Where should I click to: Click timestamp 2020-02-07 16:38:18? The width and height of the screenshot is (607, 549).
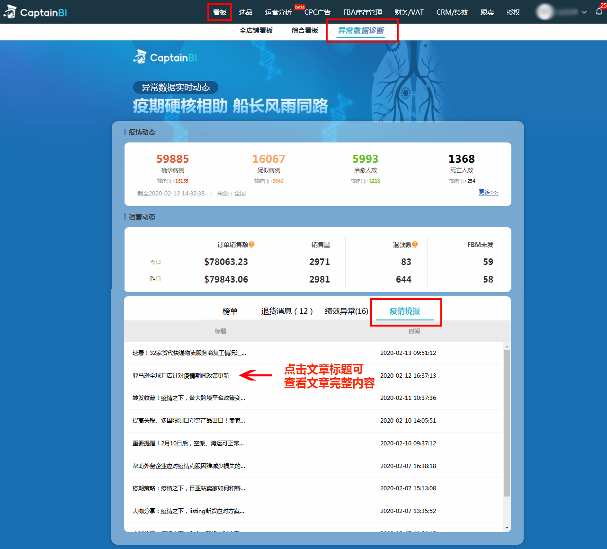point(408,466)
